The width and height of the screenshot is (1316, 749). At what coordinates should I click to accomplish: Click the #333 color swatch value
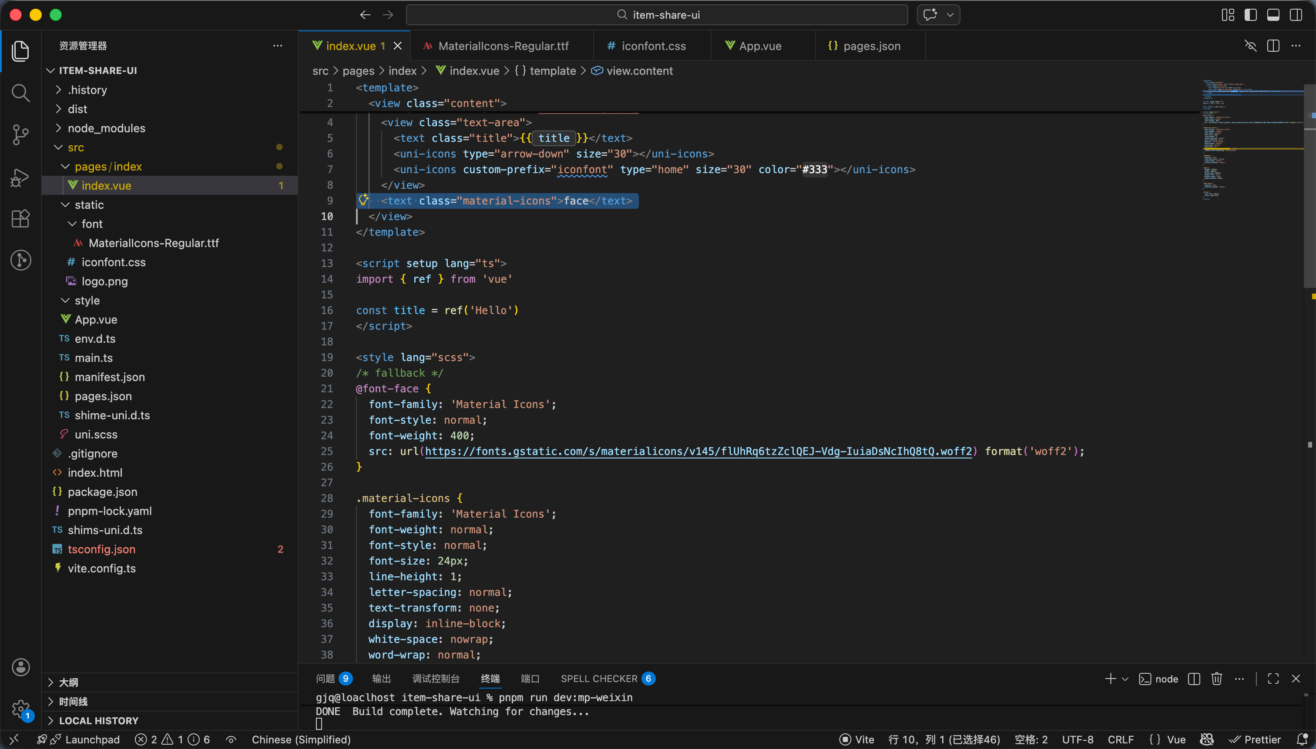click(x=815, y=169)
